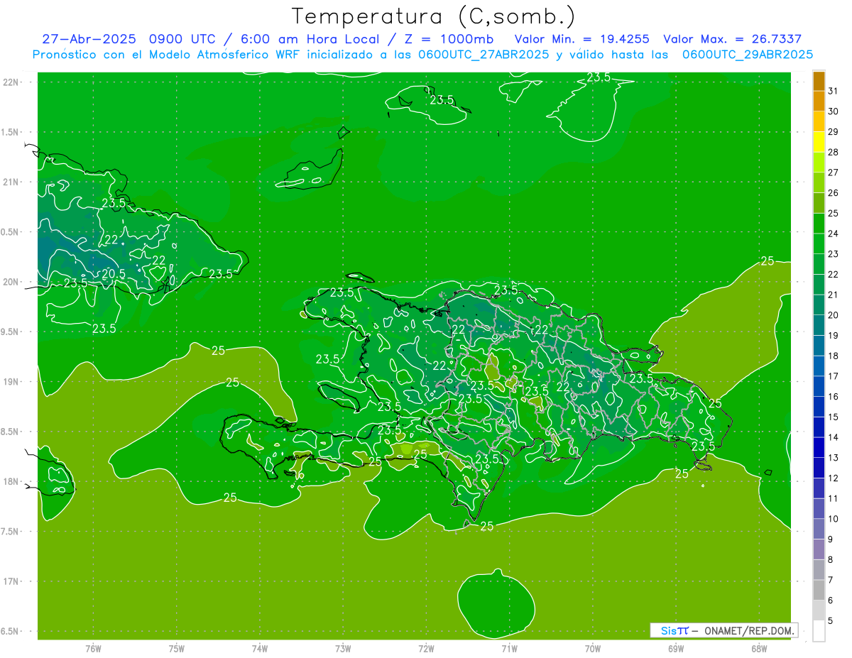The width and height of the screenshot is (852, 658).
Task: Click the '0900 UTC' time label
Action: 182,39
